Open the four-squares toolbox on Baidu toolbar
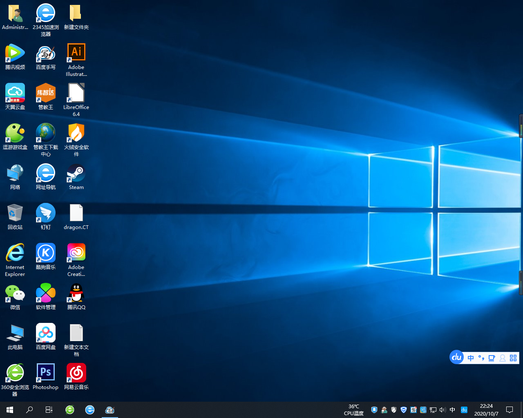The height and width of the screenshot is (418, 523). [x=513, y=358]
